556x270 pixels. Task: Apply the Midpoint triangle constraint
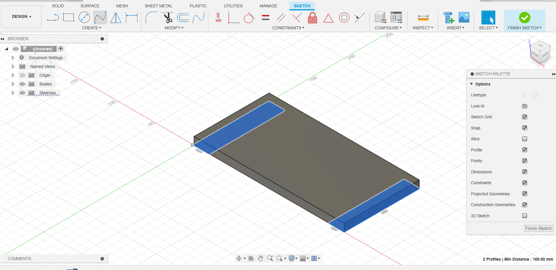coord(328,18)
